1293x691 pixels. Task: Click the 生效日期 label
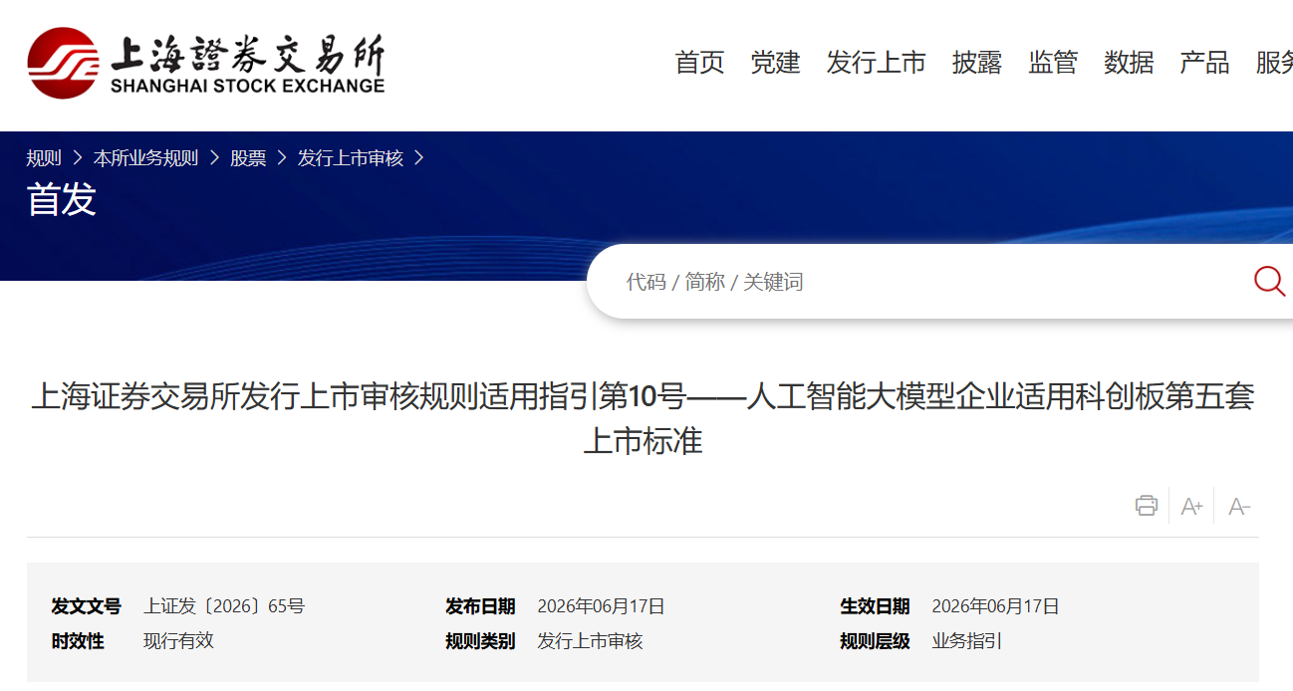[x=875, y=606]
